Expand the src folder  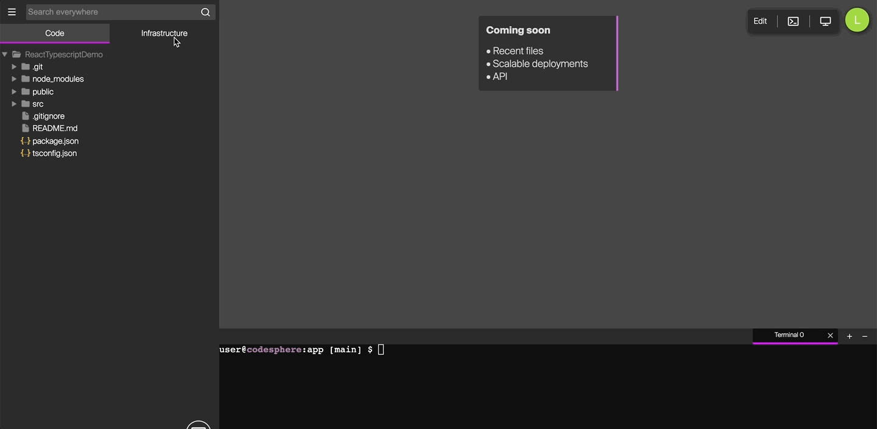(14, 104)
